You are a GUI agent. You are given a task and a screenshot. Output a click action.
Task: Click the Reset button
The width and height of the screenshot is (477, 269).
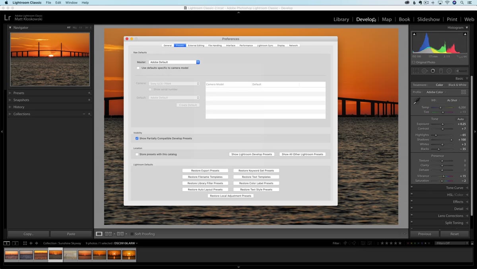pyautogui.click(x=454, y=234)
